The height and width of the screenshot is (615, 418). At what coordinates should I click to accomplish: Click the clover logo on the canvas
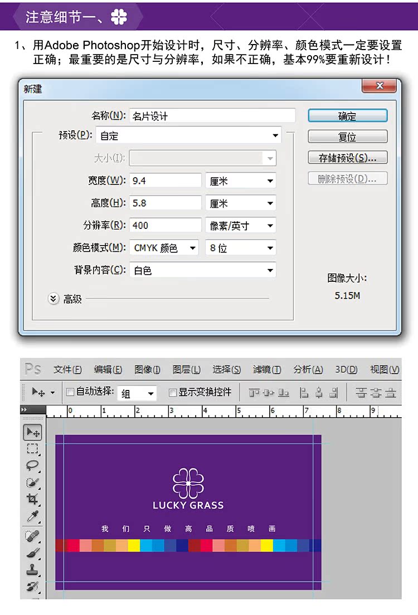tap(188, 483)
